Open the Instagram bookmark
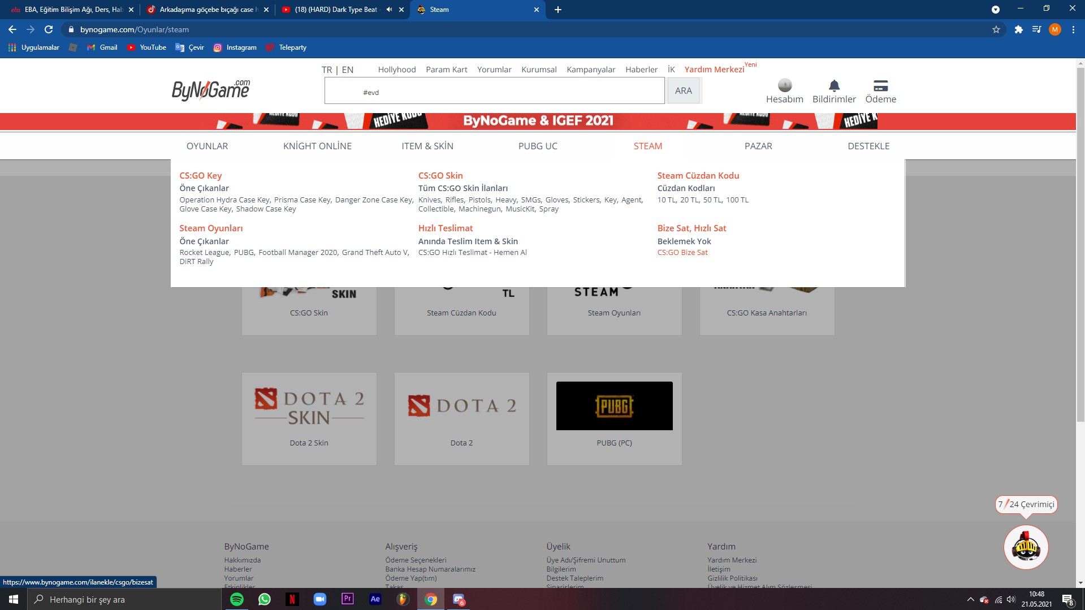 click(x=235, y=47)
